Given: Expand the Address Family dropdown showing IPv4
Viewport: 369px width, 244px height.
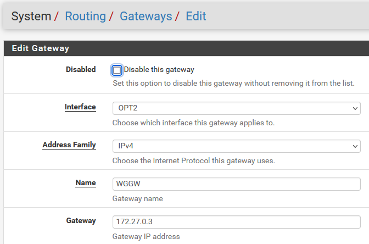Looking at the screenshot, I should click(236, 146).
